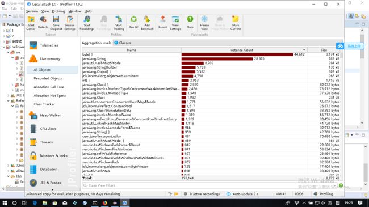Image resolution: width=369 pixels, height=207 pixels.
Task: Click the Add Bookmark icon
Action: tap(147, 23)
